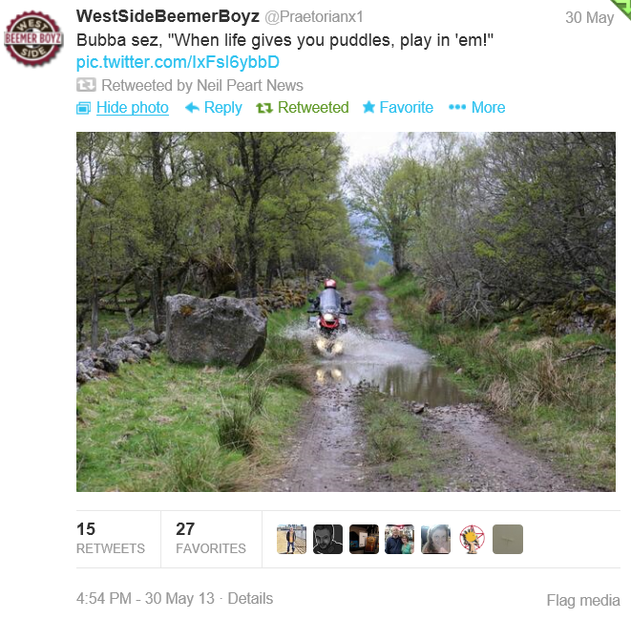Click the WestSide Beemer Boyz profile avatar
631x620 pixels.
click(33, 38)
